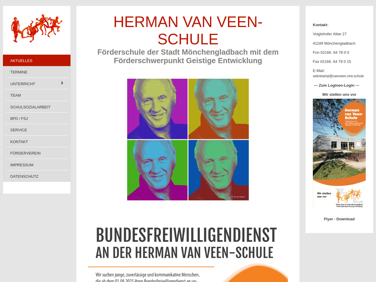Screen dimensions: 376x282
Task: Select Team in the sidebar
Action: (x=37, y=95)
